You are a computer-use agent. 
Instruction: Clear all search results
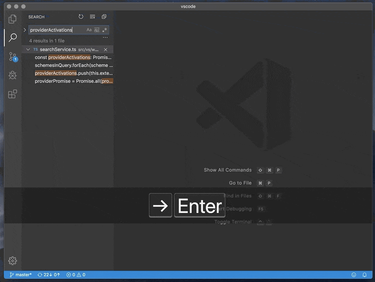(x=92, y=16)
